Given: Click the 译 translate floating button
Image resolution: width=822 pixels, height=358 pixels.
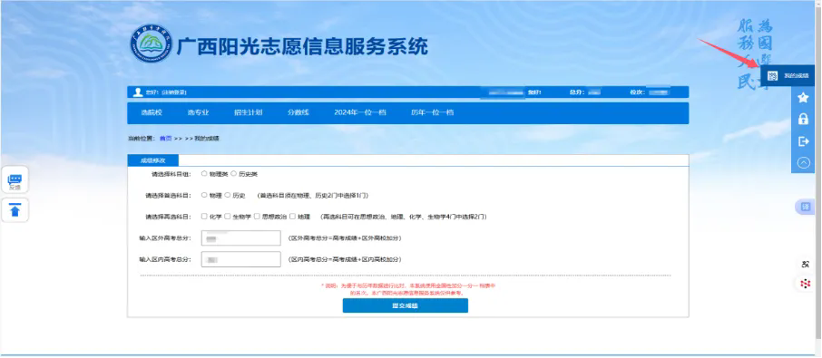Looking at the screenshot, I should [806, 207].
